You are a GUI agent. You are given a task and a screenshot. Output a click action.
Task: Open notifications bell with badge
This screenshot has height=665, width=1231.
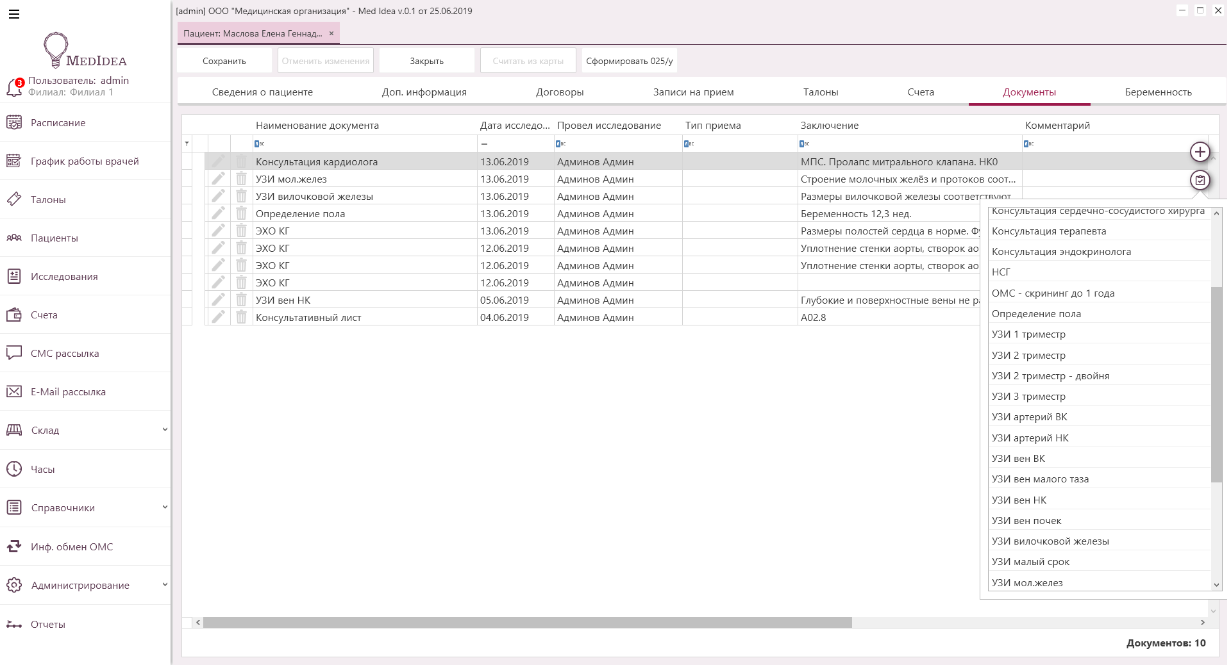(x=14, y=87)
